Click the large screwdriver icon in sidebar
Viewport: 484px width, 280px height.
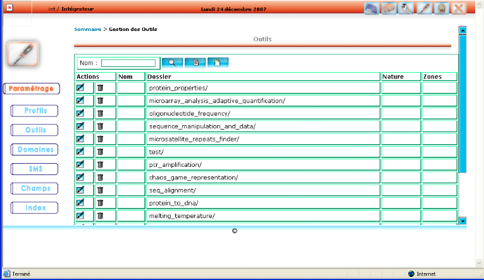pos(23,54)
